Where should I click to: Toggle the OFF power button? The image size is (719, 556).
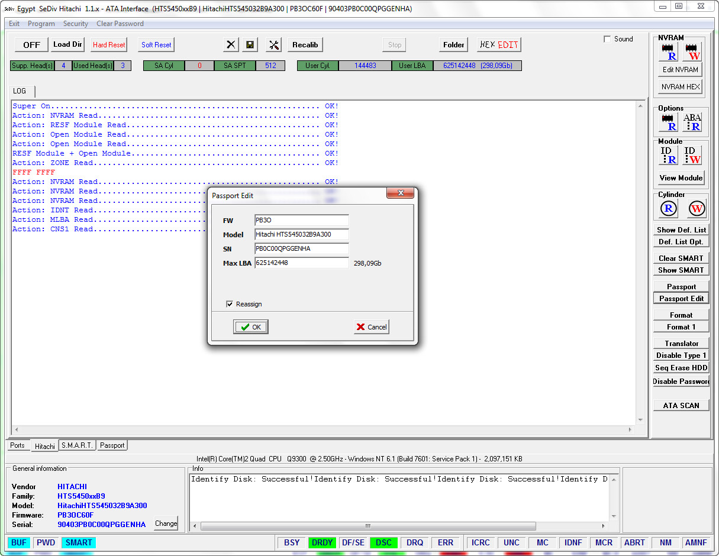pyautogui.click(x=32, y=45)
